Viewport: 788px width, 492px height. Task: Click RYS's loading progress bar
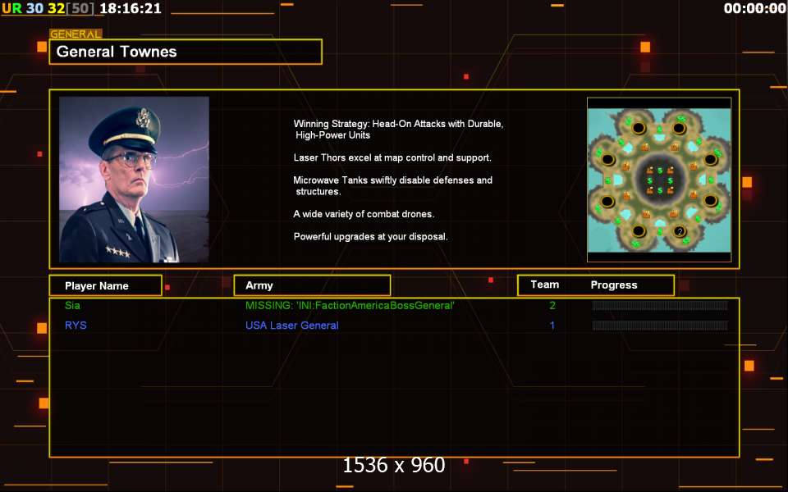click(660, 326)
